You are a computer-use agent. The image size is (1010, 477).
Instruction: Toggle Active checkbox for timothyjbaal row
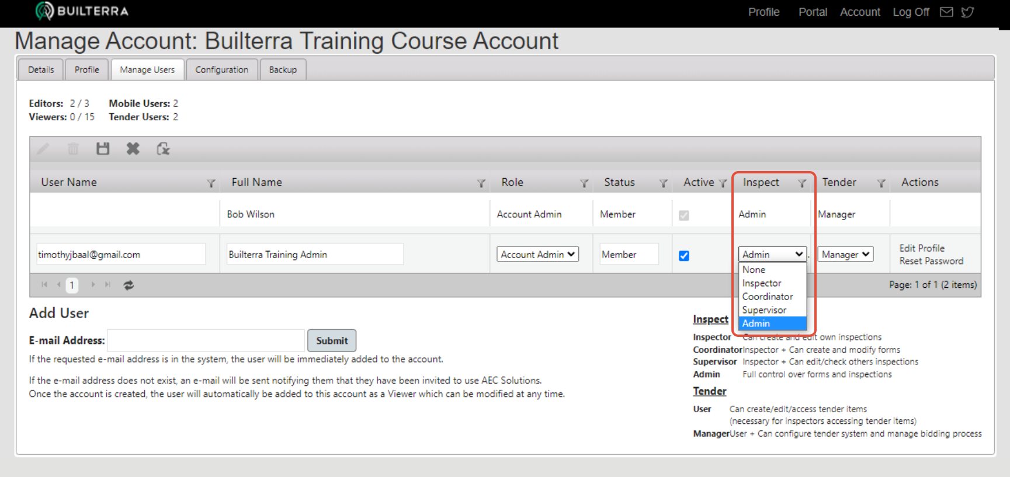coord(684,256)
